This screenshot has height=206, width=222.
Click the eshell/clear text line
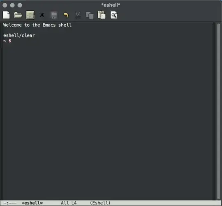pos(19,35)
